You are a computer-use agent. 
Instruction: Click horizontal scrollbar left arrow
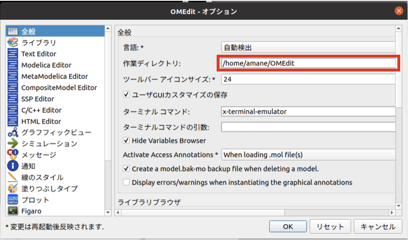118,212
